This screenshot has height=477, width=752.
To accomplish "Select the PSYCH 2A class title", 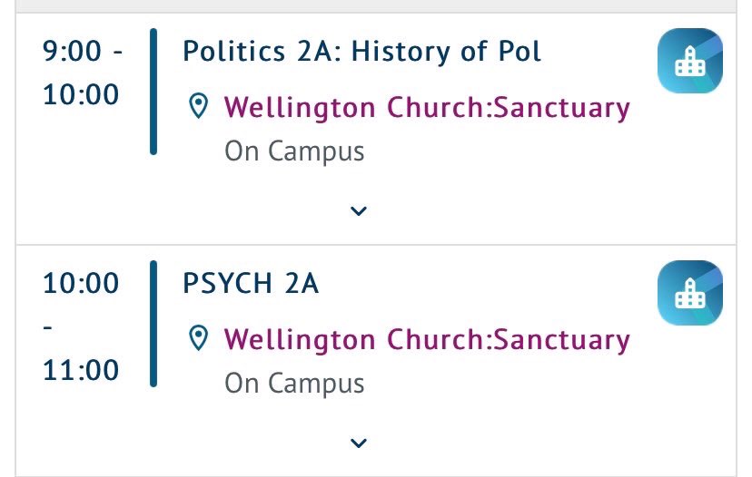I will click(x=251, y=283).
